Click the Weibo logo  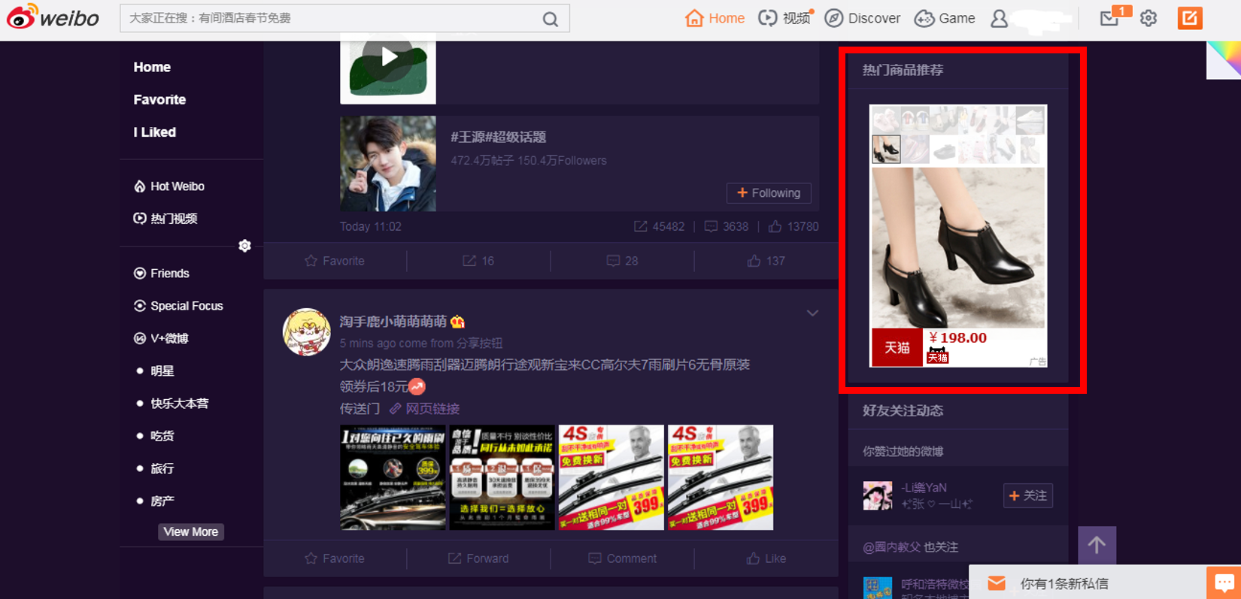(x=53, y=17)
